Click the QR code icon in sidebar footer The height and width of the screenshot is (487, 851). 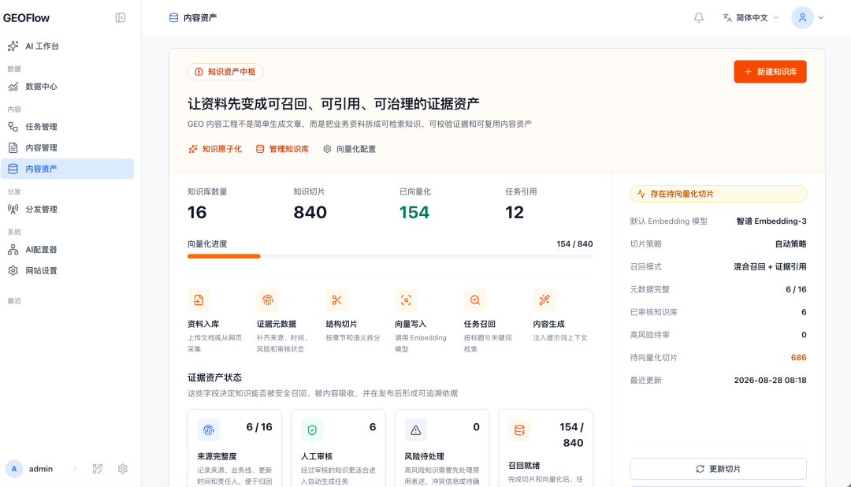[98, 469]
